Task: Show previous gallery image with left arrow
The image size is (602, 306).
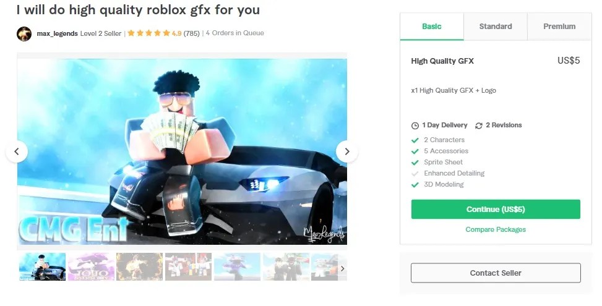Action: click(x=17, y=151)
